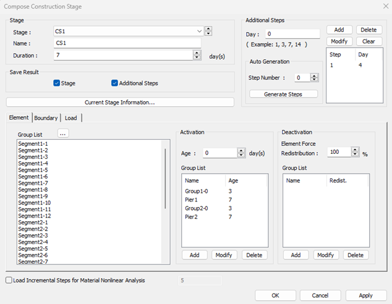The image size is (392, 304).
Task: Open the Stage dropdown showing CS1
Action: pos(128,32)
